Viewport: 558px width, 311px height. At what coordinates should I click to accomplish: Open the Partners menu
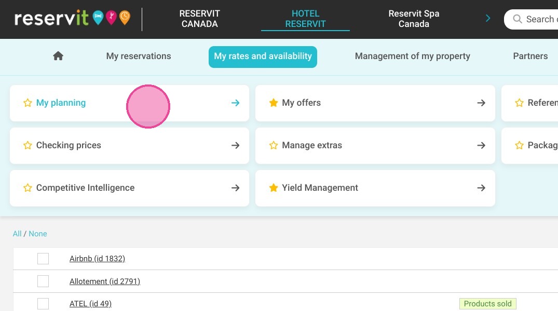(530, 56)
